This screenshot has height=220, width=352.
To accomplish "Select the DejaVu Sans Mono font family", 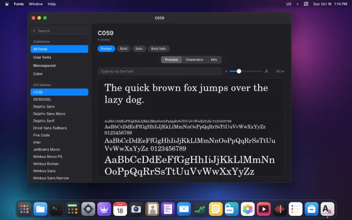I will 59,113.
